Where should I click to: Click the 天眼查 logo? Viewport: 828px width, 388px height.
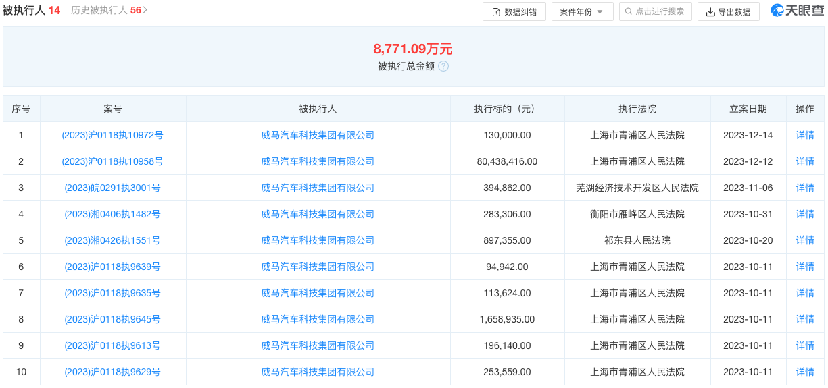(797, 11)
